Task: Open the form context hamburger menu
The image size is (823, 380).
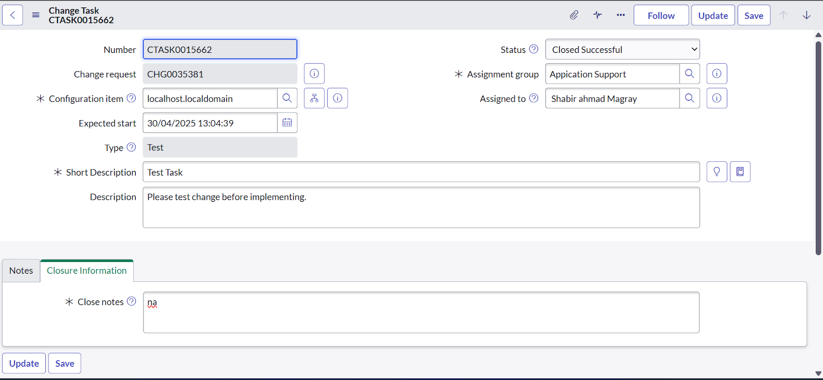Action: (x=35, y=15)
